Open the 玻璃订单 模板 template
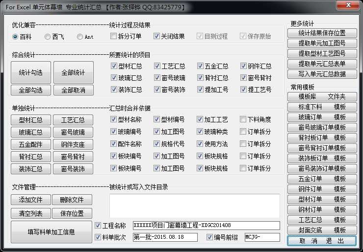This screenshot has width=363, height=252. [322, 117]
